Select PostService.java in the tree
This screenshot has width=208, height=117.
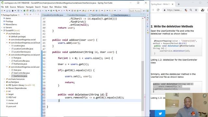[x=20, y=64]
